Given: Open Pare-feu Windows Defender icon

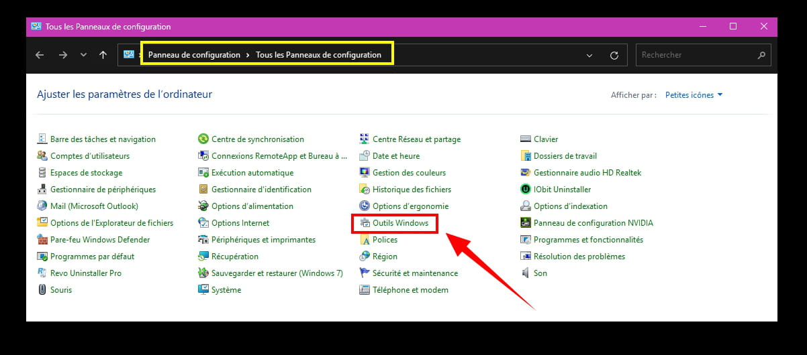Looking at the screenshot, I should (x=42, y=240).
